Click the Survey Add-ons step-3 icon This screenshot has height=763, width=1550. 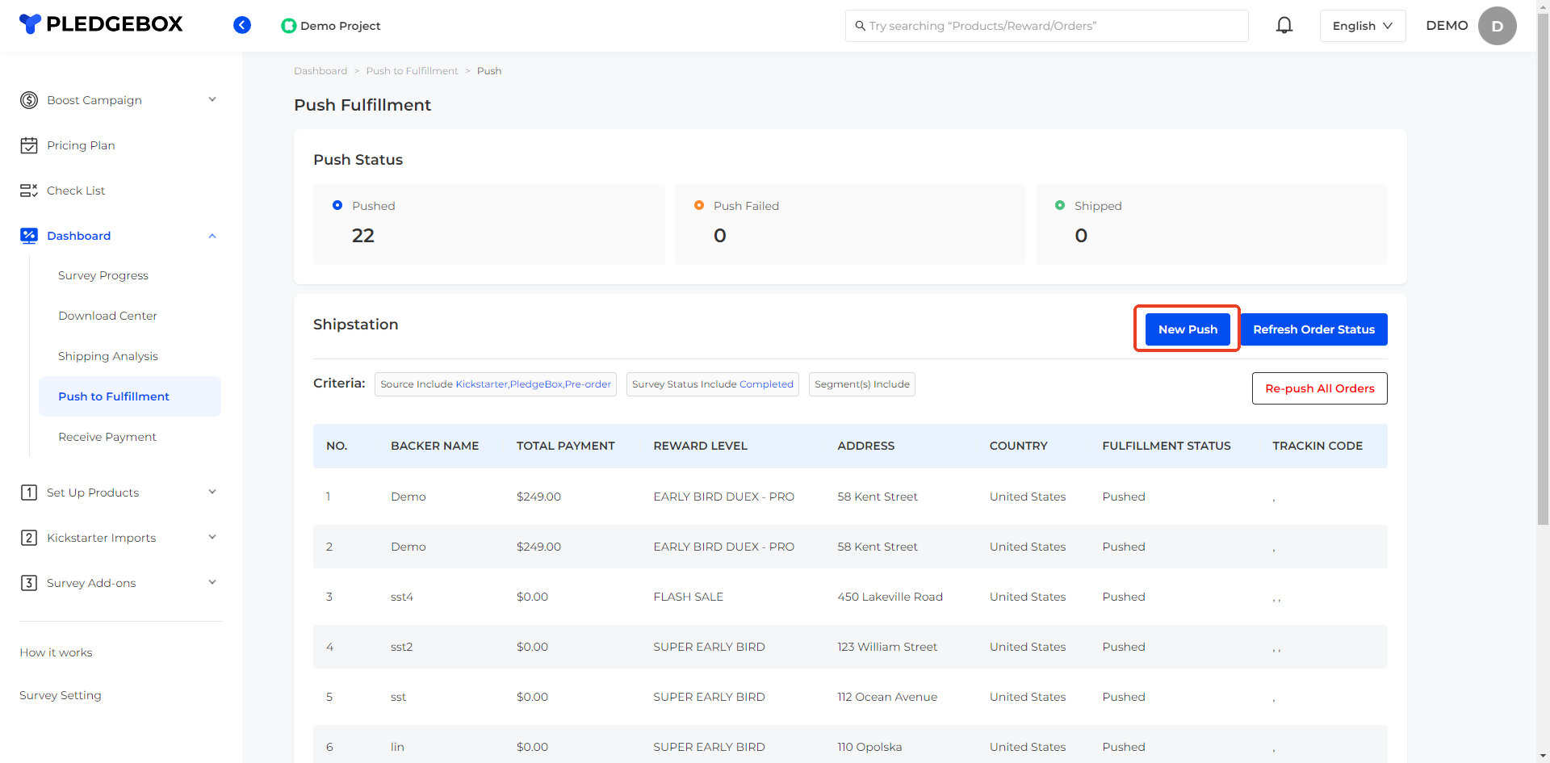[x=29, y=583]
